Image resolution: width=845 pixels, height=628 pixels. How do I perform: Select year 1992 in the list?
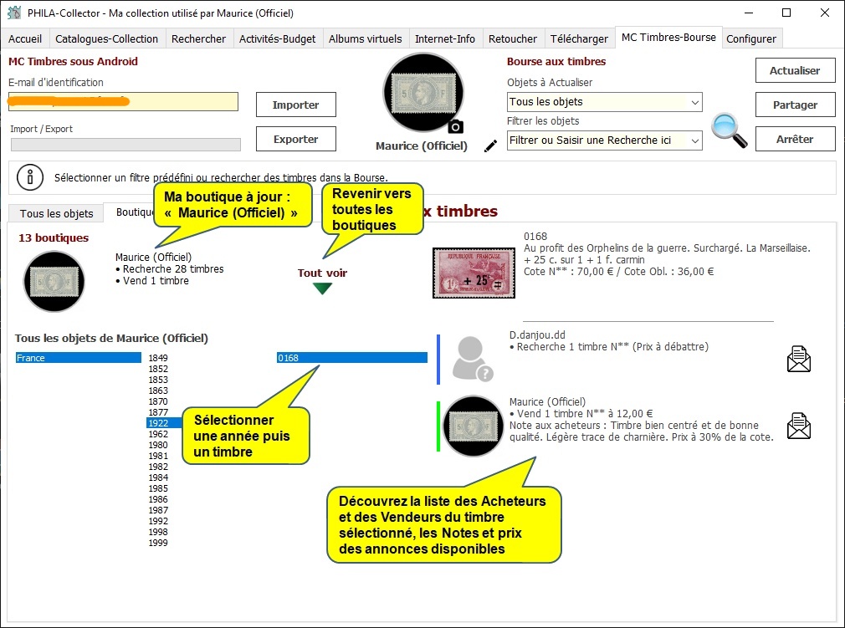158,521
